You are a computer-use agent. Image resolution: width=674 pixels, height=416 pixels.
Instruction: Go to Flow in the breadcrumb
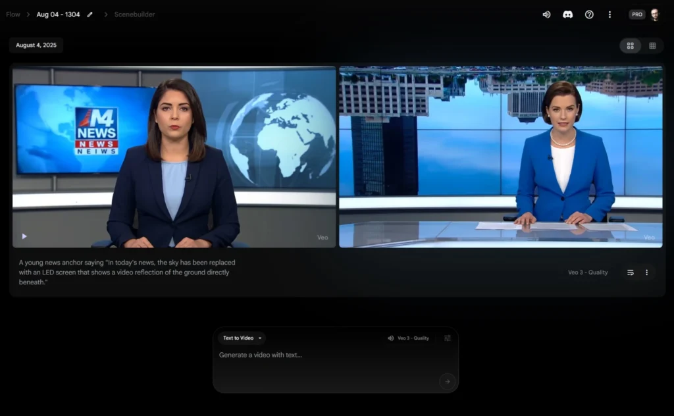(x=13, y=14)
